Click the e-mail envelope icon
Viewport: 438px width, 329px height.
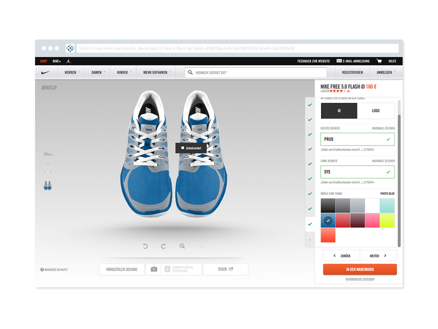click(339, 61)
